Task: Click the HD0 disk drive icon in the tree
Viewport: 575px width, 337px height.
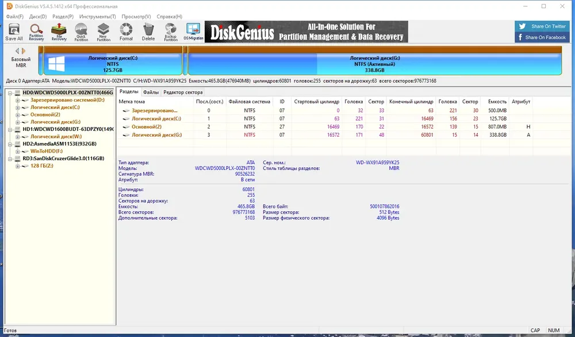Action: click(18, 92)
